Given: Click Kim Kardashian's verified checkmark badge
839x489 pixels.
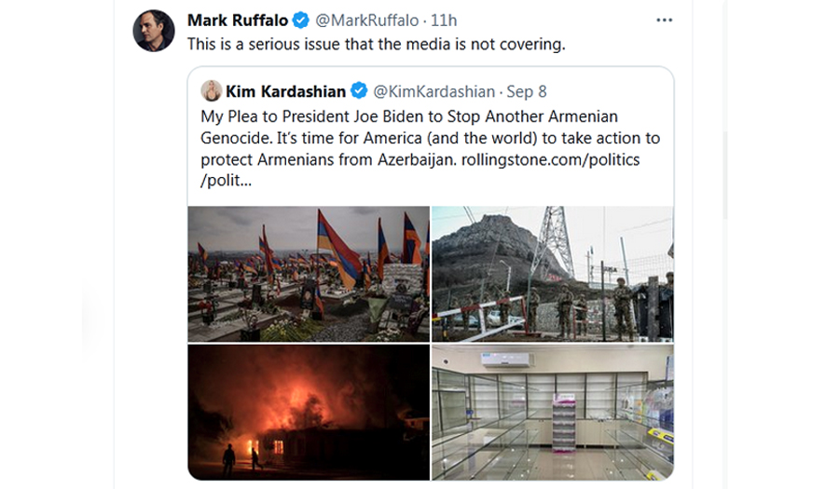Looking at the screenshot, I should (359, 91).
